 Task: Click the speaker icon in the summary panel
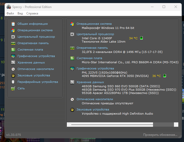[x=72, y=110]
